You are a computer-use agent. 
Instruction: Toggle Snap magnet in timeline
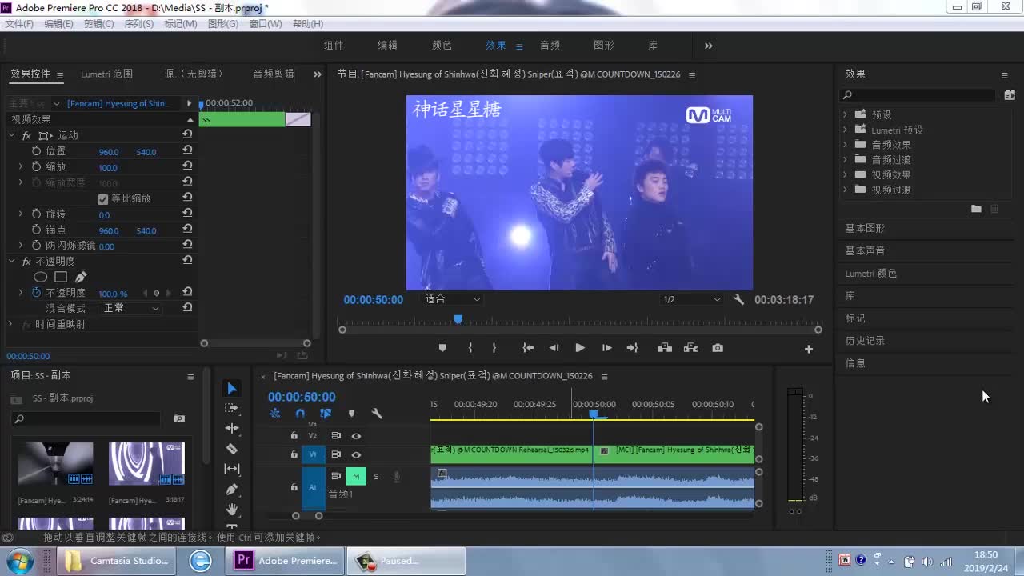pyautogui.click(x=300, y=414)
